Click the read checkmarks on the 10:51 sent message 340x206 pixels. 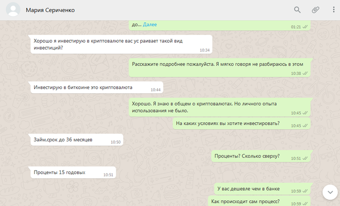click(x=306, y=159)
